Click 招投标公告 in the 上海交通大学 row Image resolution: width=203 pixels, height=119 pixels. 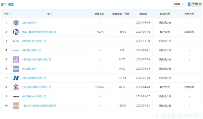click(x=165, y=23)
